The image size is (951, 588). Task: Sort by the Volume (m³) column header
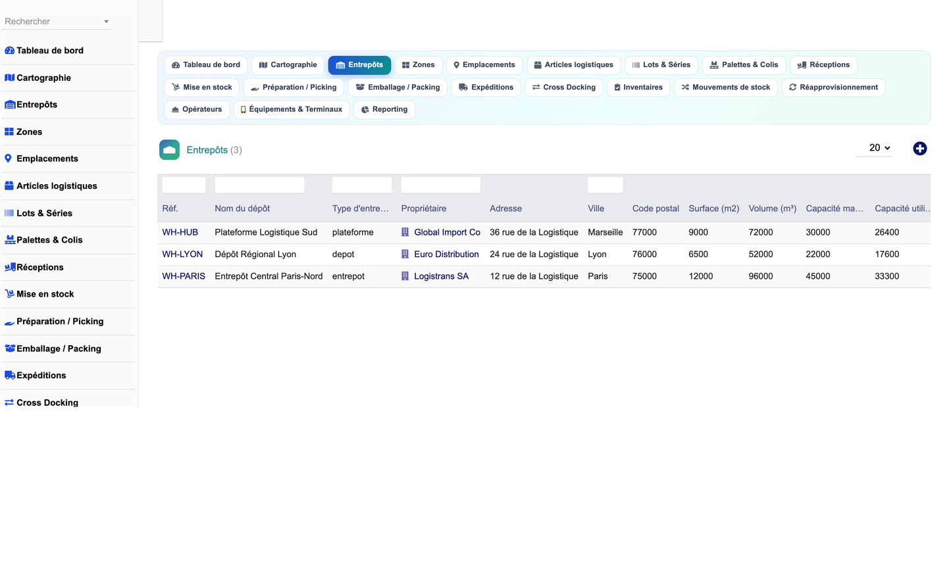pyautogui.click(x=773, y=208)
